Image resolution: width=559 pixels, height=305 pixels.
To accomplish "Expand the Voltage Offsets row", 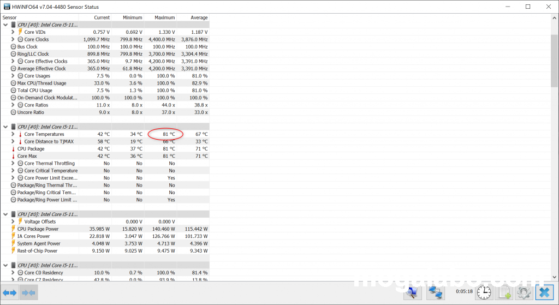I will (13, 222).
